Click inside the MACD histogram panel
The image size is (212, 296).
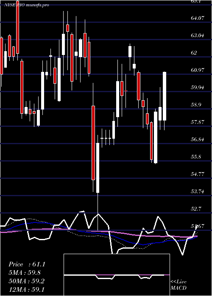(117, 275)
